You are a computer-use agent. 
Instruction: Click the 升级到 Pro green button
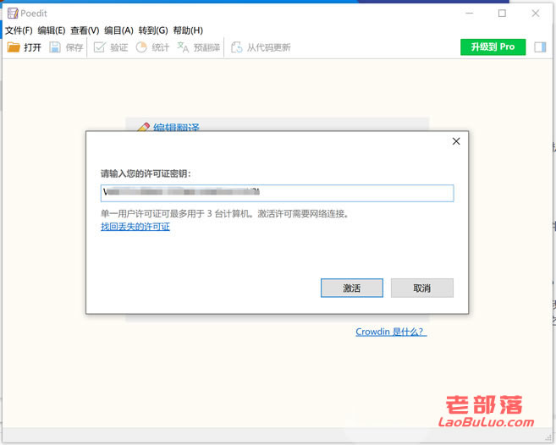click(493, 47)
